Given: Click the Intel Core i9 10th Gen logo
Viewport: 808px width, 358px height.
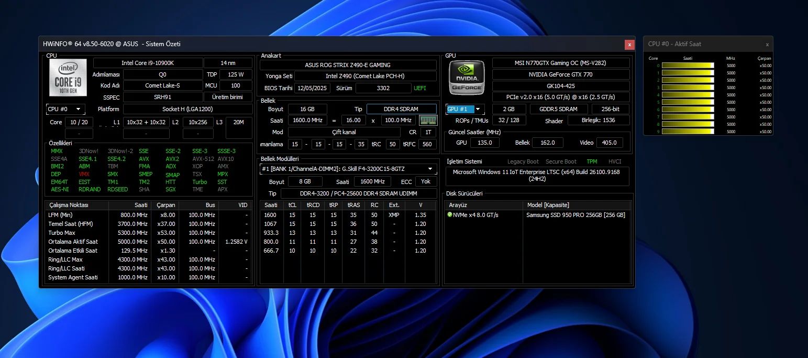Looking at the screenshot, I should tap(68, 77).
